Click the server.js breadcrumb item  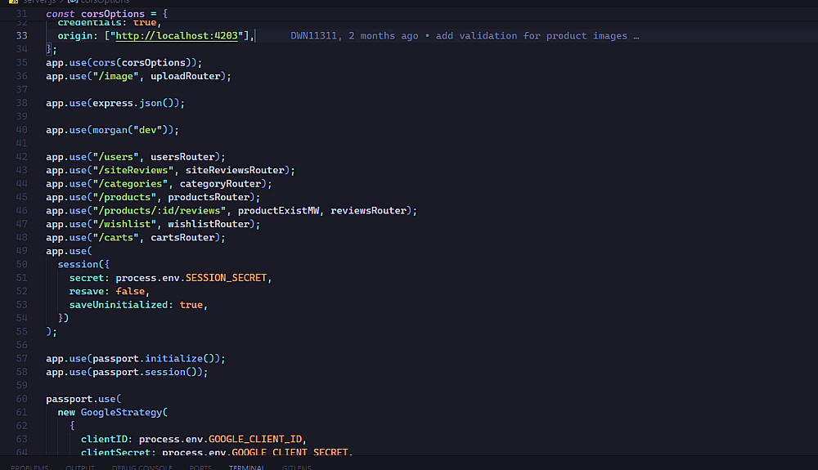38,2
